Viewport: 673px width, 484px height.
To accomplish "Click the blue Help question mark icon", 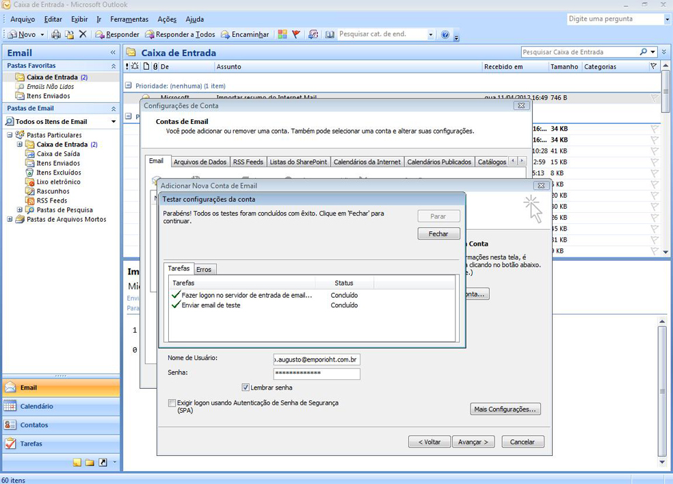I will point(445,34).
